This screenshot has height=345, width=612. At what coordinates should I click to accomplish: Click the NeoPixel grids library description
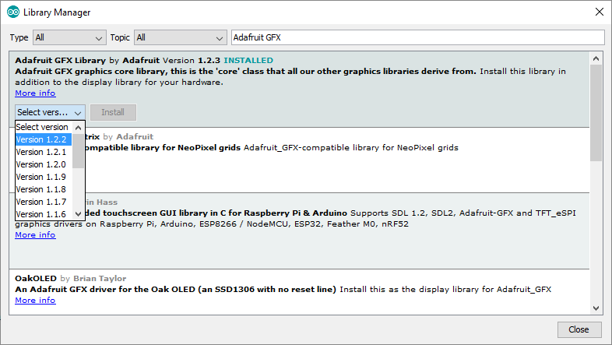[271, 148]
